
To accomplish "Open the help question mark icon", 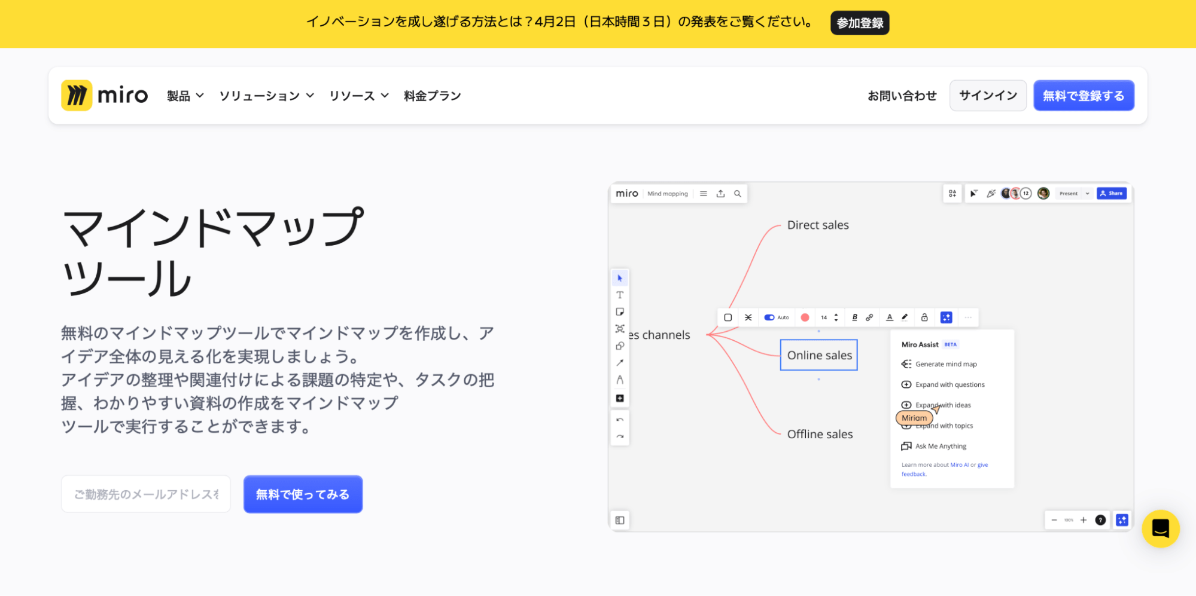I will coord(1100,520).
